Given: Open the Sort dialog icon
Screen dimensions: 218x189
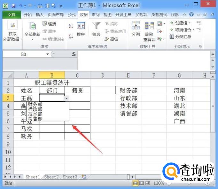Looking at the screenshot, I should coord(81,26).
